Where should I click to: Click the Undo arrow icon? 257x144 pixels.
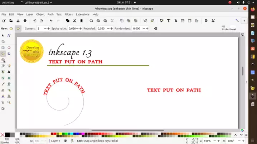click(51, 21)
